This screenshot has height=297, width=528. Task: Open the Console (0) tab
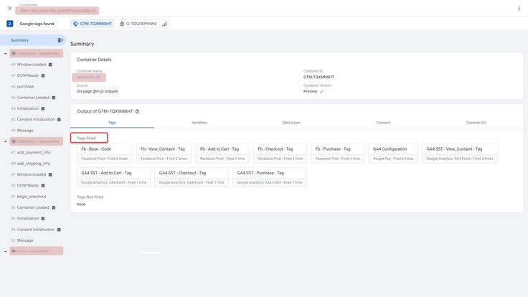(476, 123)
